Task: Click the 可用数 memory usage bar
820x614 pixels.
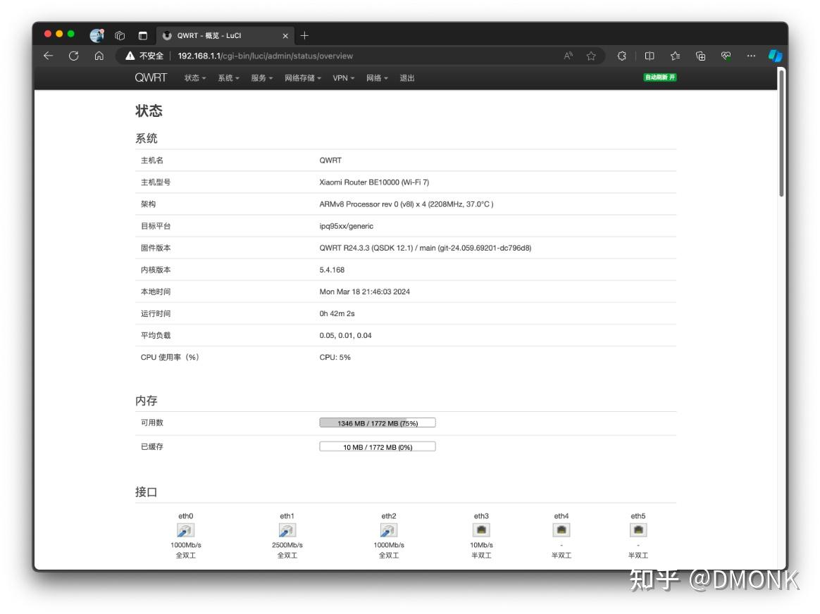Action: tap(377, 422)
